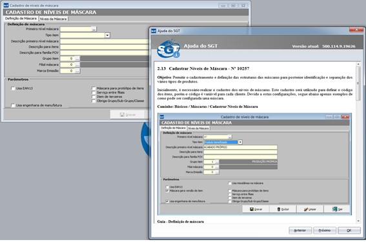The width and height of the screenshot is (366, 242).
Task: Click Guia - Definição de máscara heading
Action: point(181,221)
